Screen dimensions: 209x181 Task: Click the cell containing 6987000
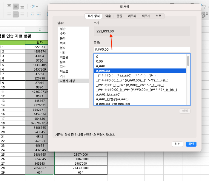click(81, 163)
